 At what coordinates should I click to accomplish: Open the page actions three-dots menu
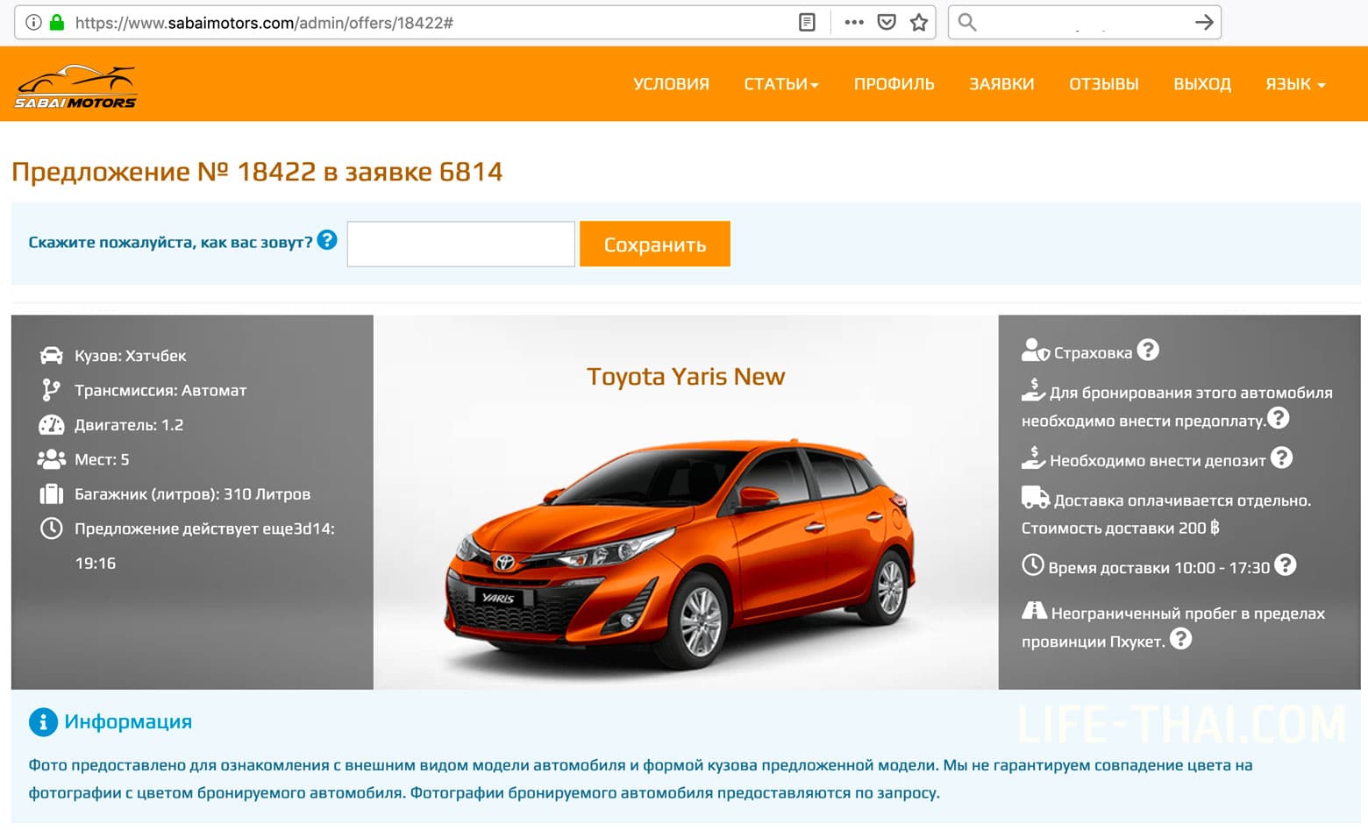[x=854, y=23]
